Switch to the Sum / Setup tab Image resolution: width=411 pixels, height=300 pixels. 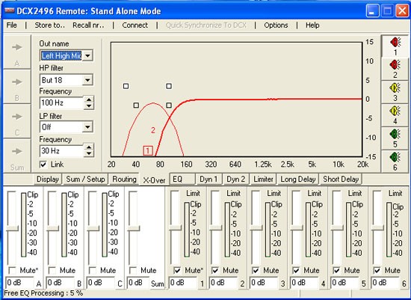click(x=85, y=180)
